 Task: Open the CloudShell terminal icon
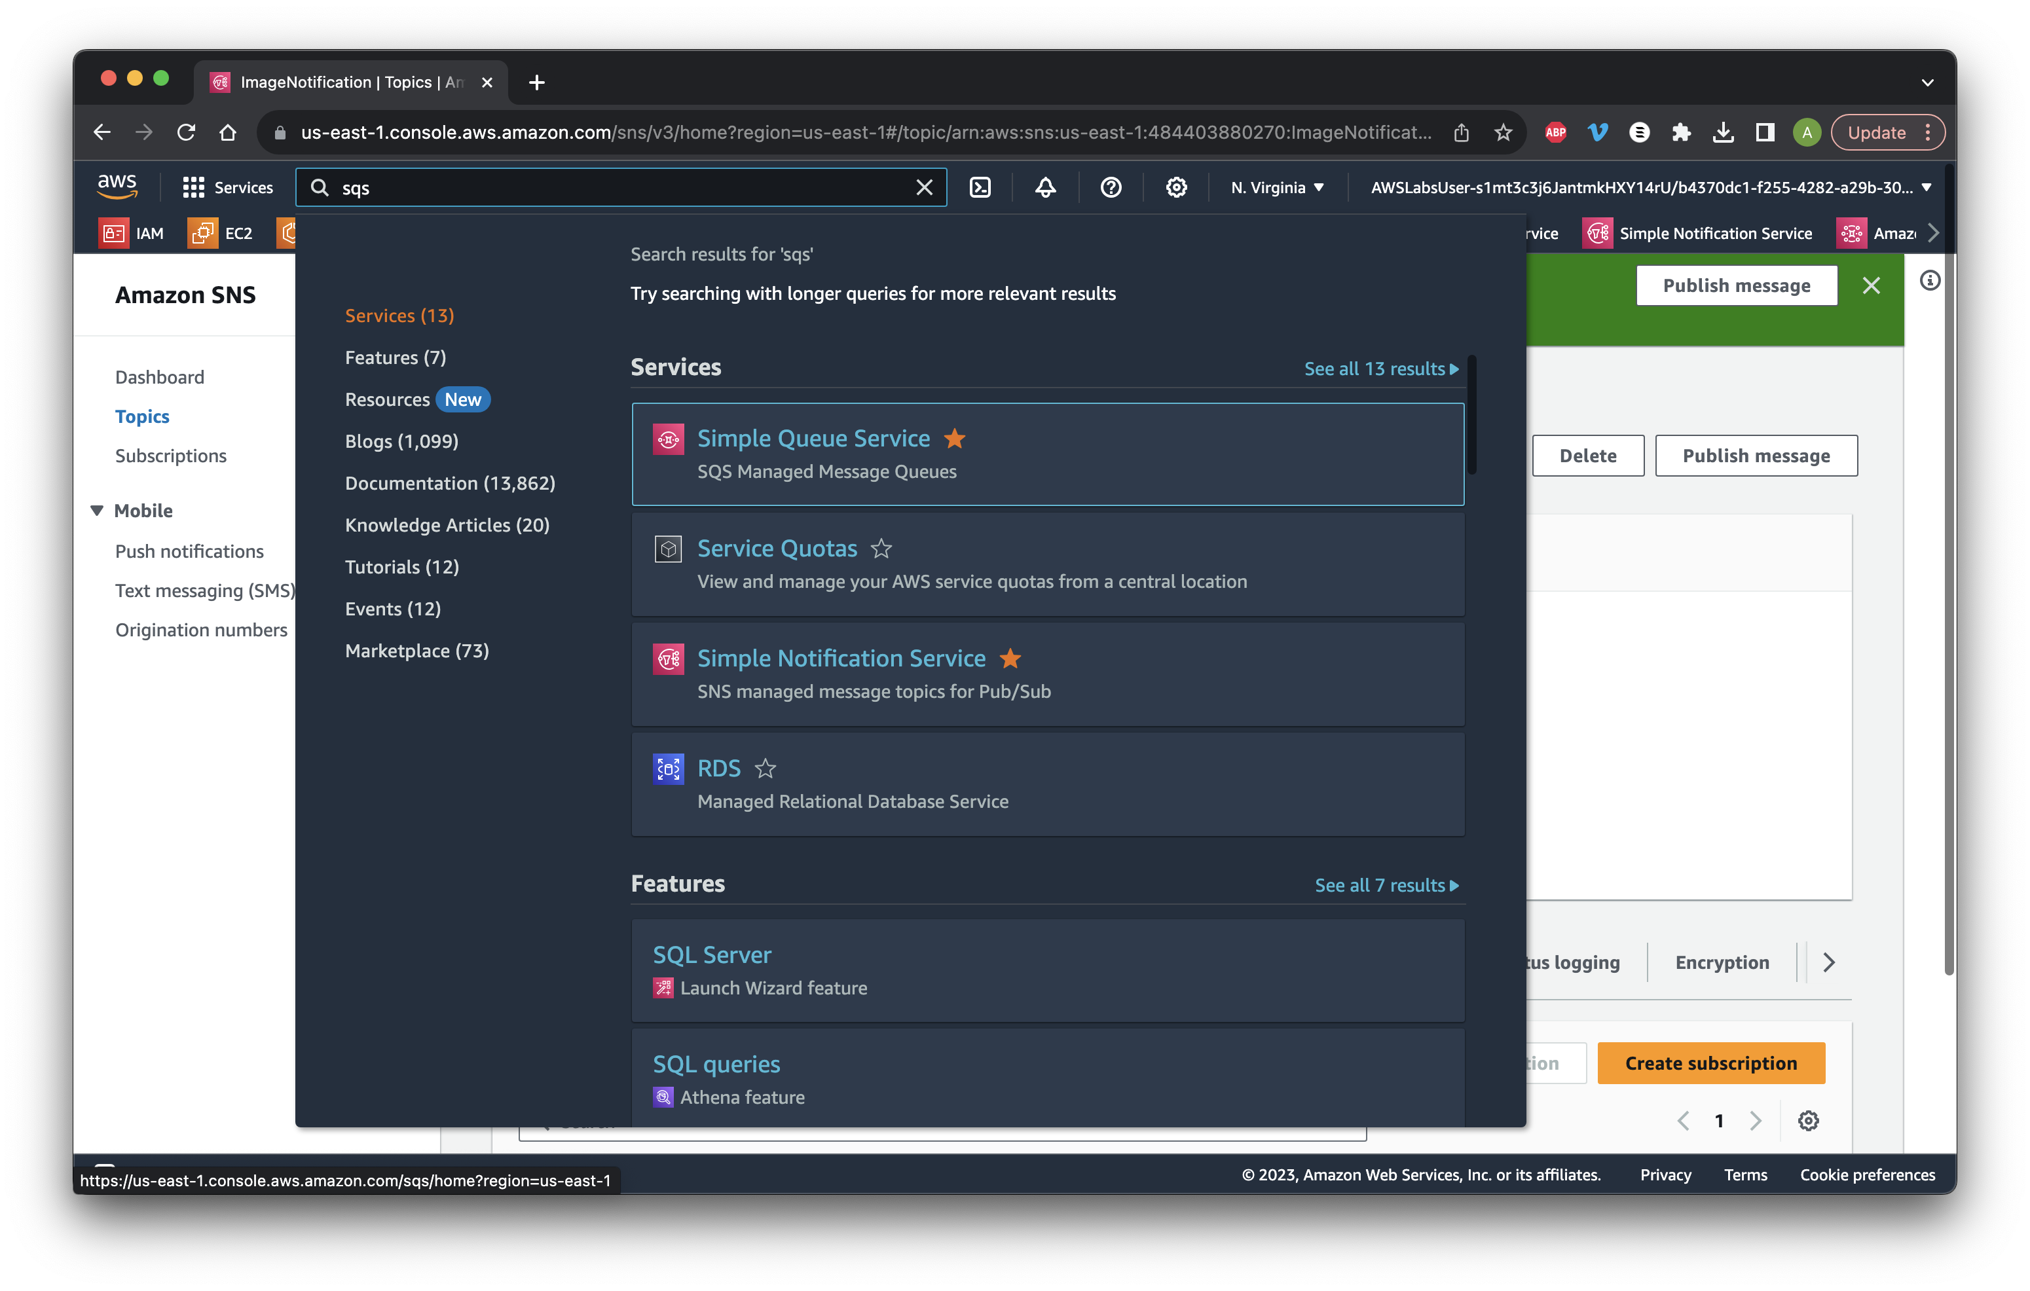coord(980,187)
